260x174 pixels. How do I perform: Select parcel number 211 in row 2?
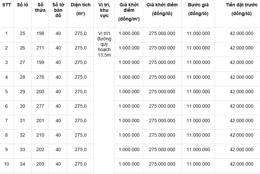tap(40, 48)
